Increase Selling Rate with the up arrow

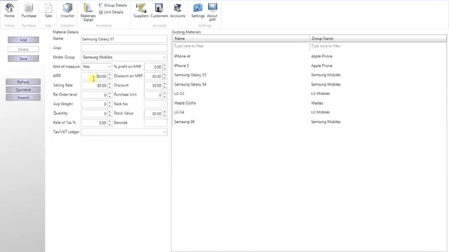click(x=110, y=84)
